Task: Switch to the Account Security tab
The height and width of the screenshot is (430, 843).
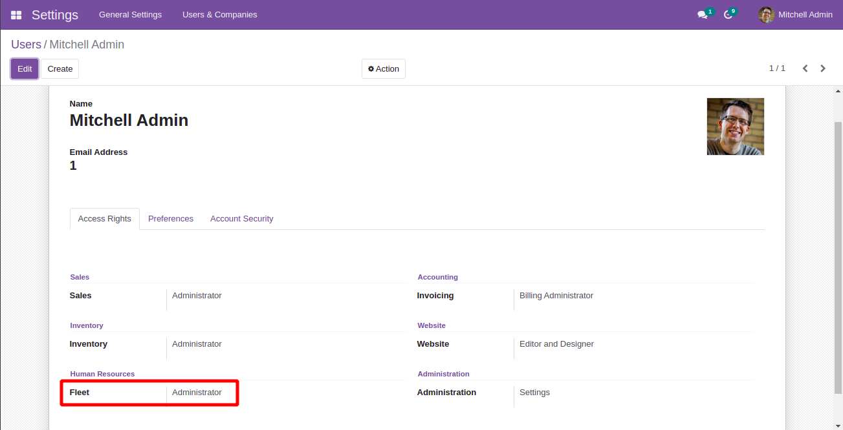Action: tap(241, 219)
